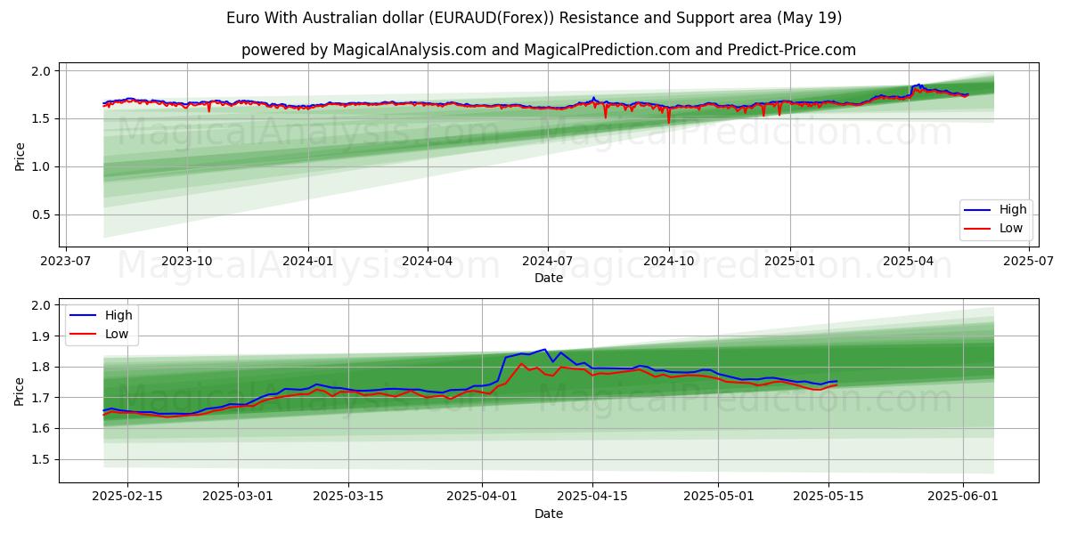The height and width of the screenshot is (534, 1069).
Task: Click the red line swatch in the bottom legend
Action: [84, 335]
